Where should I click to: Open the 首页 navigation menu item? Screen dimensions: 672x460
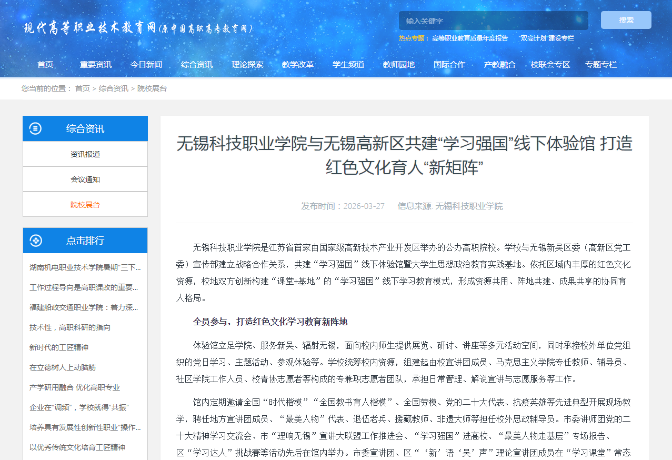tap(45, 64)
